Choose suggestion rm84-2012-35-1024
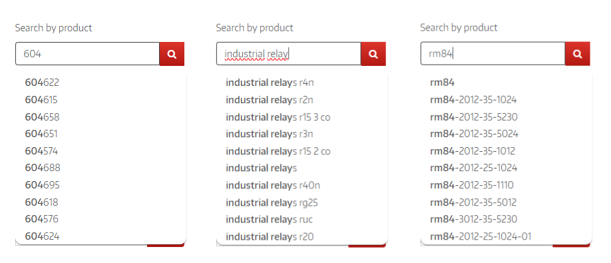The image size is (611, 263). (x=473, y=100)
